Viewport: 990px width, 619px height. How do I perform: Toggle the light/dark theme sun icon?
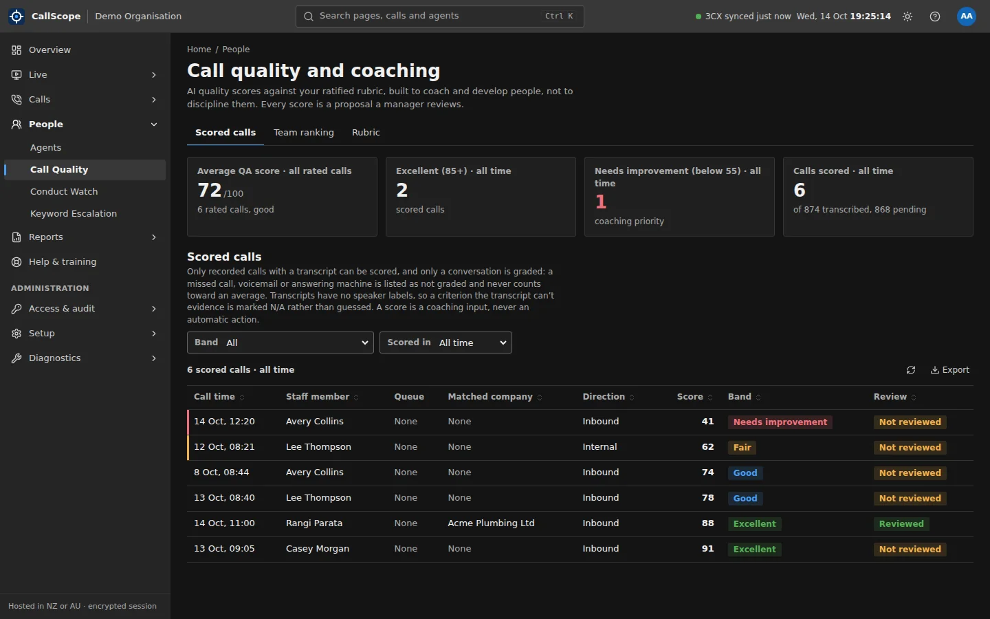(x=907, y=17)
